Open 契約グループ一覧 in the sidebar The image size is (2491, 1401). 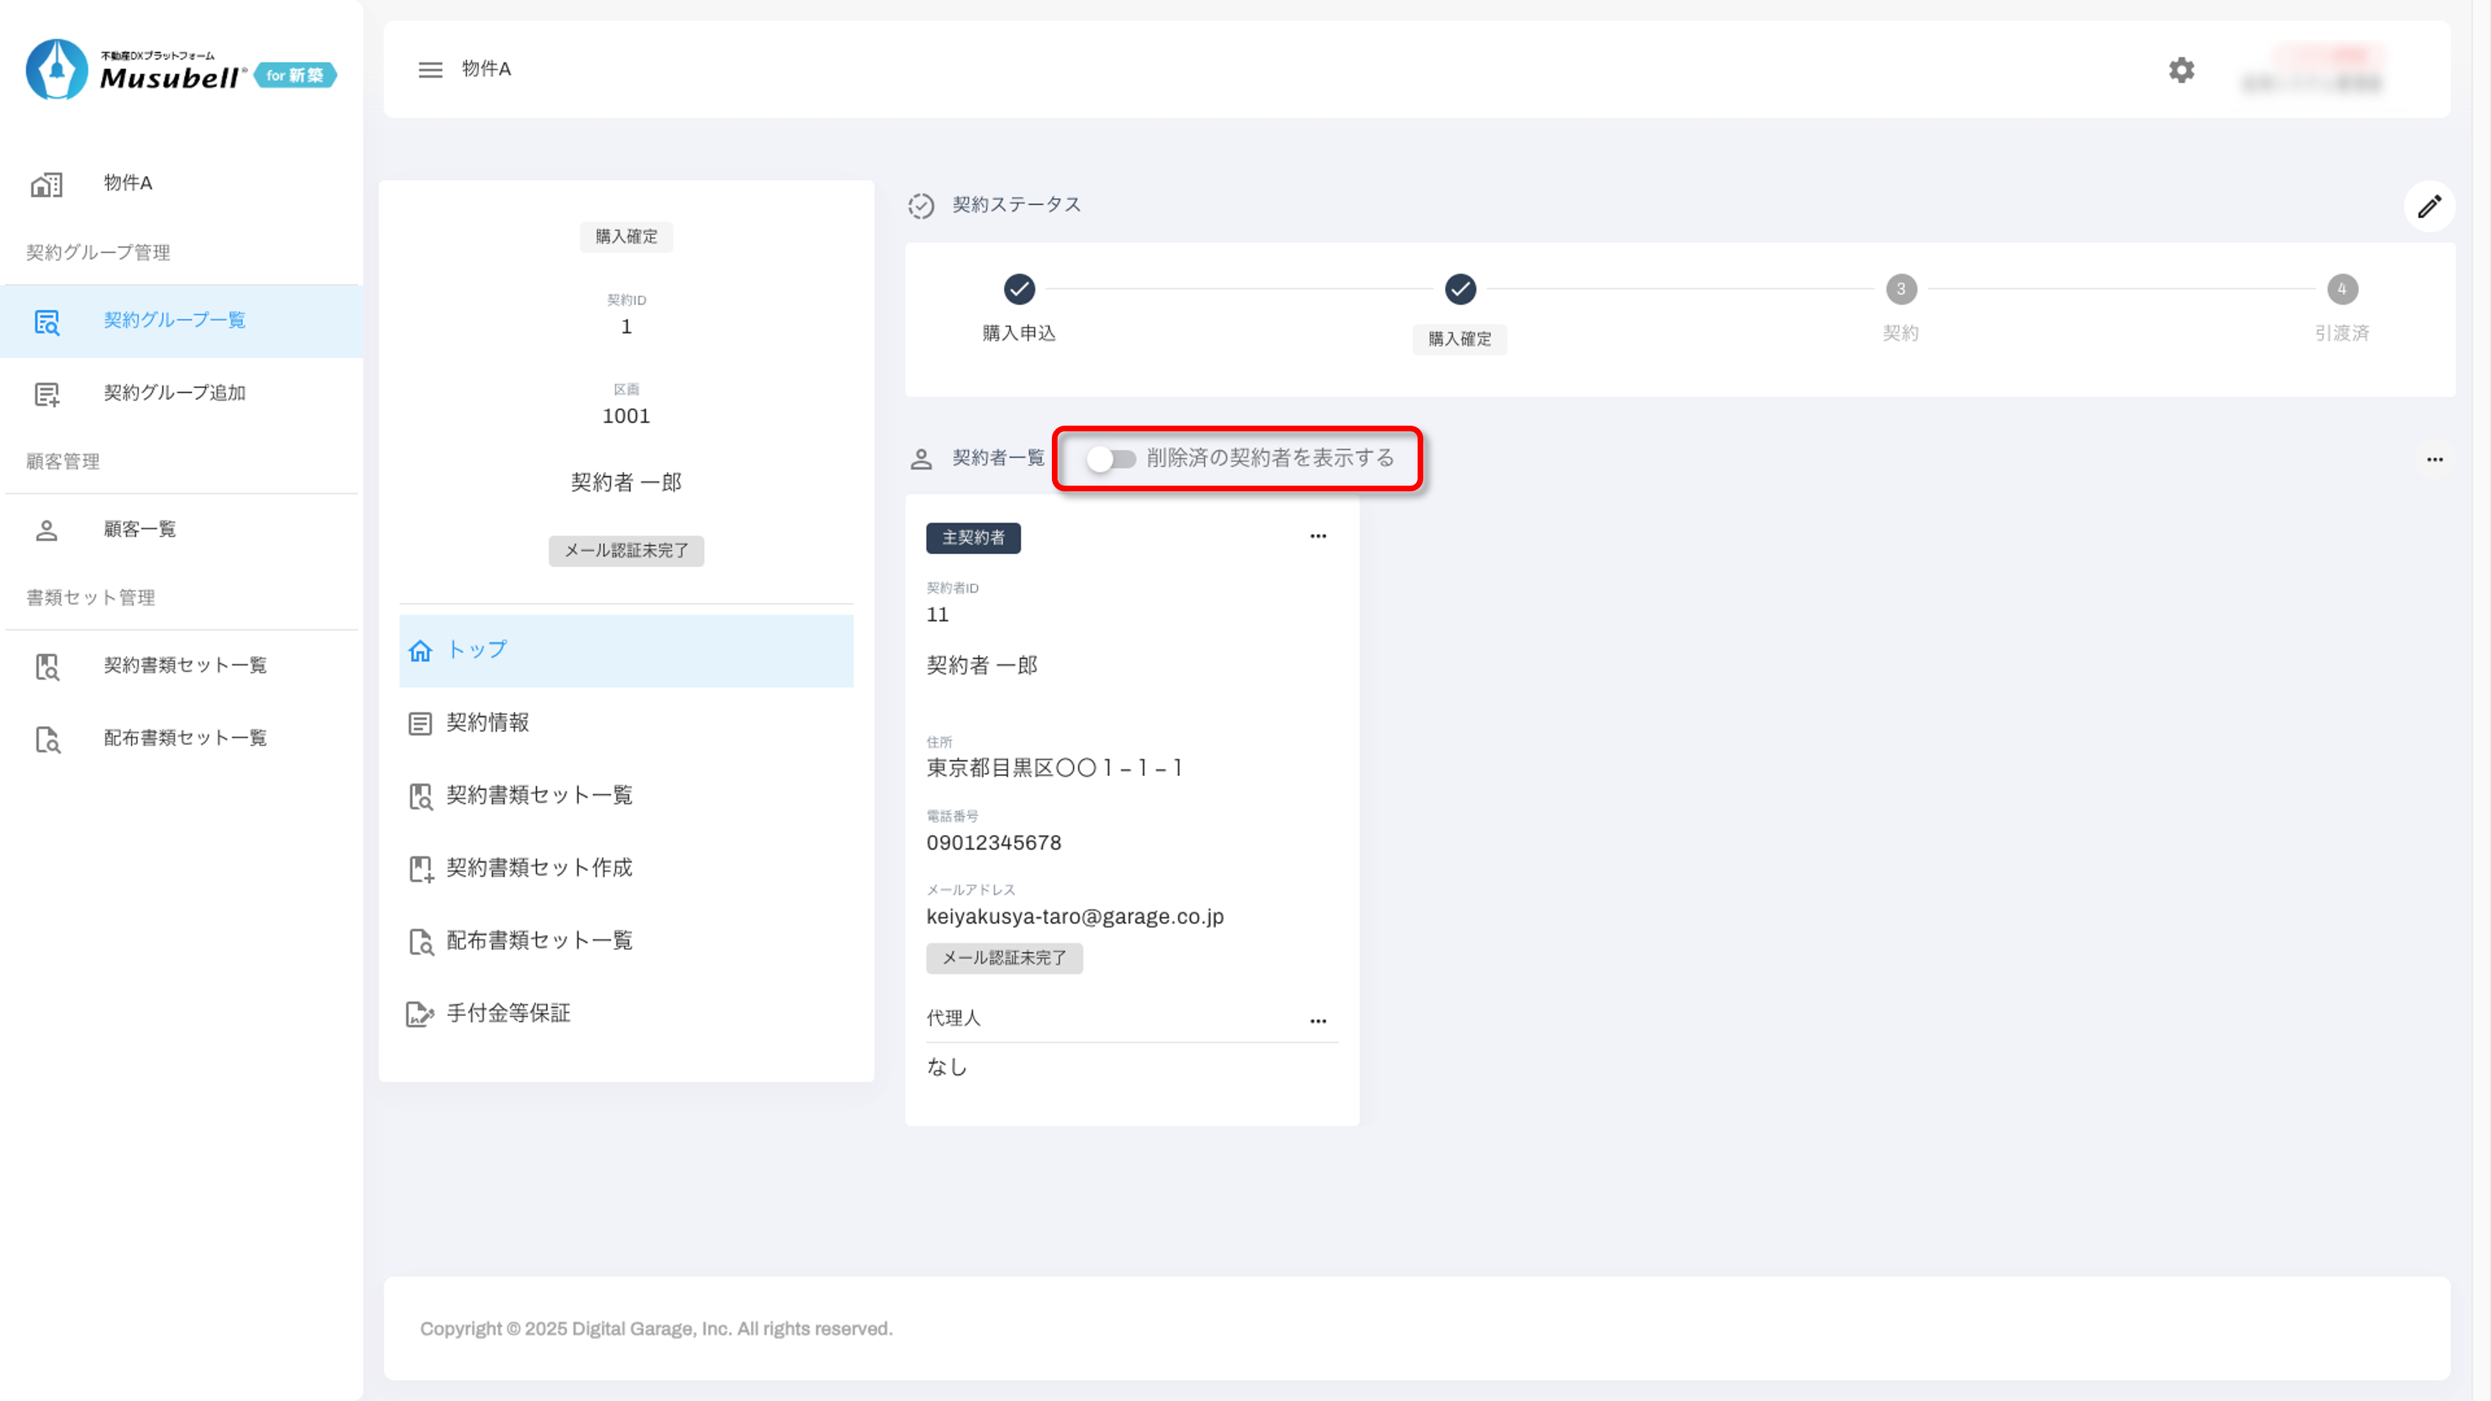pyautogui.click(x=174, y=320)
